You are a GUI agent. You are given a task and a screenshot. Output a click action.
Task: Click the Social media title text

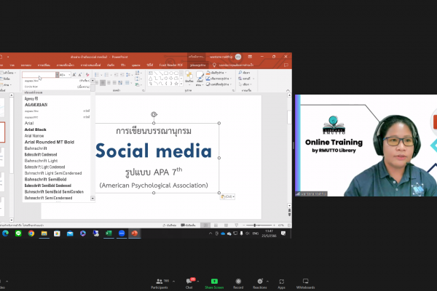(154, 151)
